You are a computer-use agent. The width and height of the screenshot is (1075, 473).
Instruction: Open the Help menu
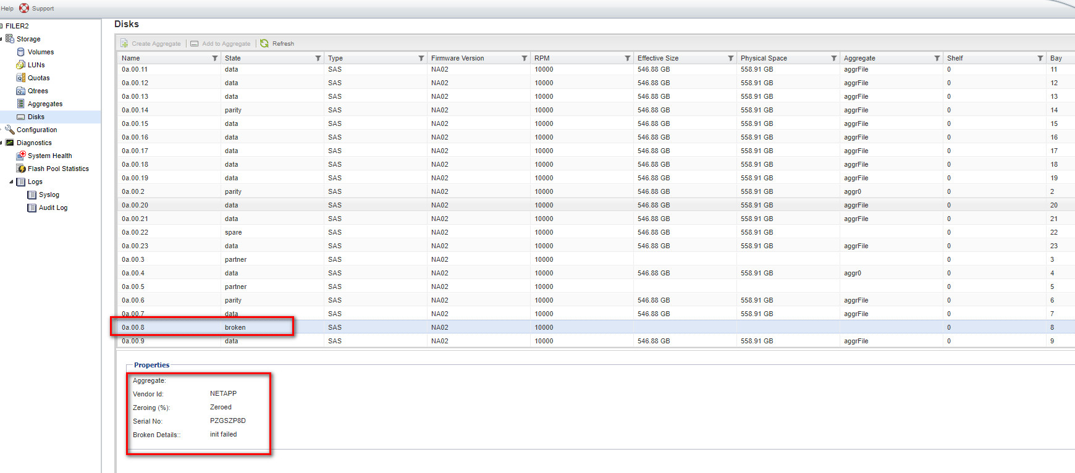(7, 9)
